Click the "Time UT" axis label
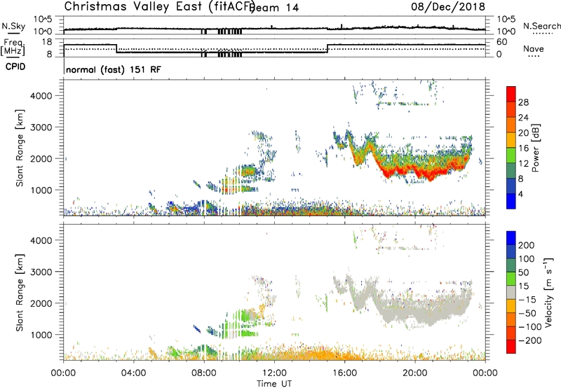 pos(274,384)
